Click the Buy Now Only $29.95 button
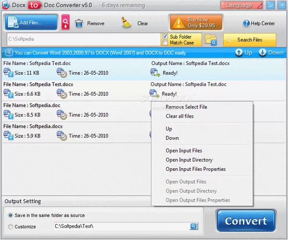The image size is (288, 240). click(x=195, y=22)
